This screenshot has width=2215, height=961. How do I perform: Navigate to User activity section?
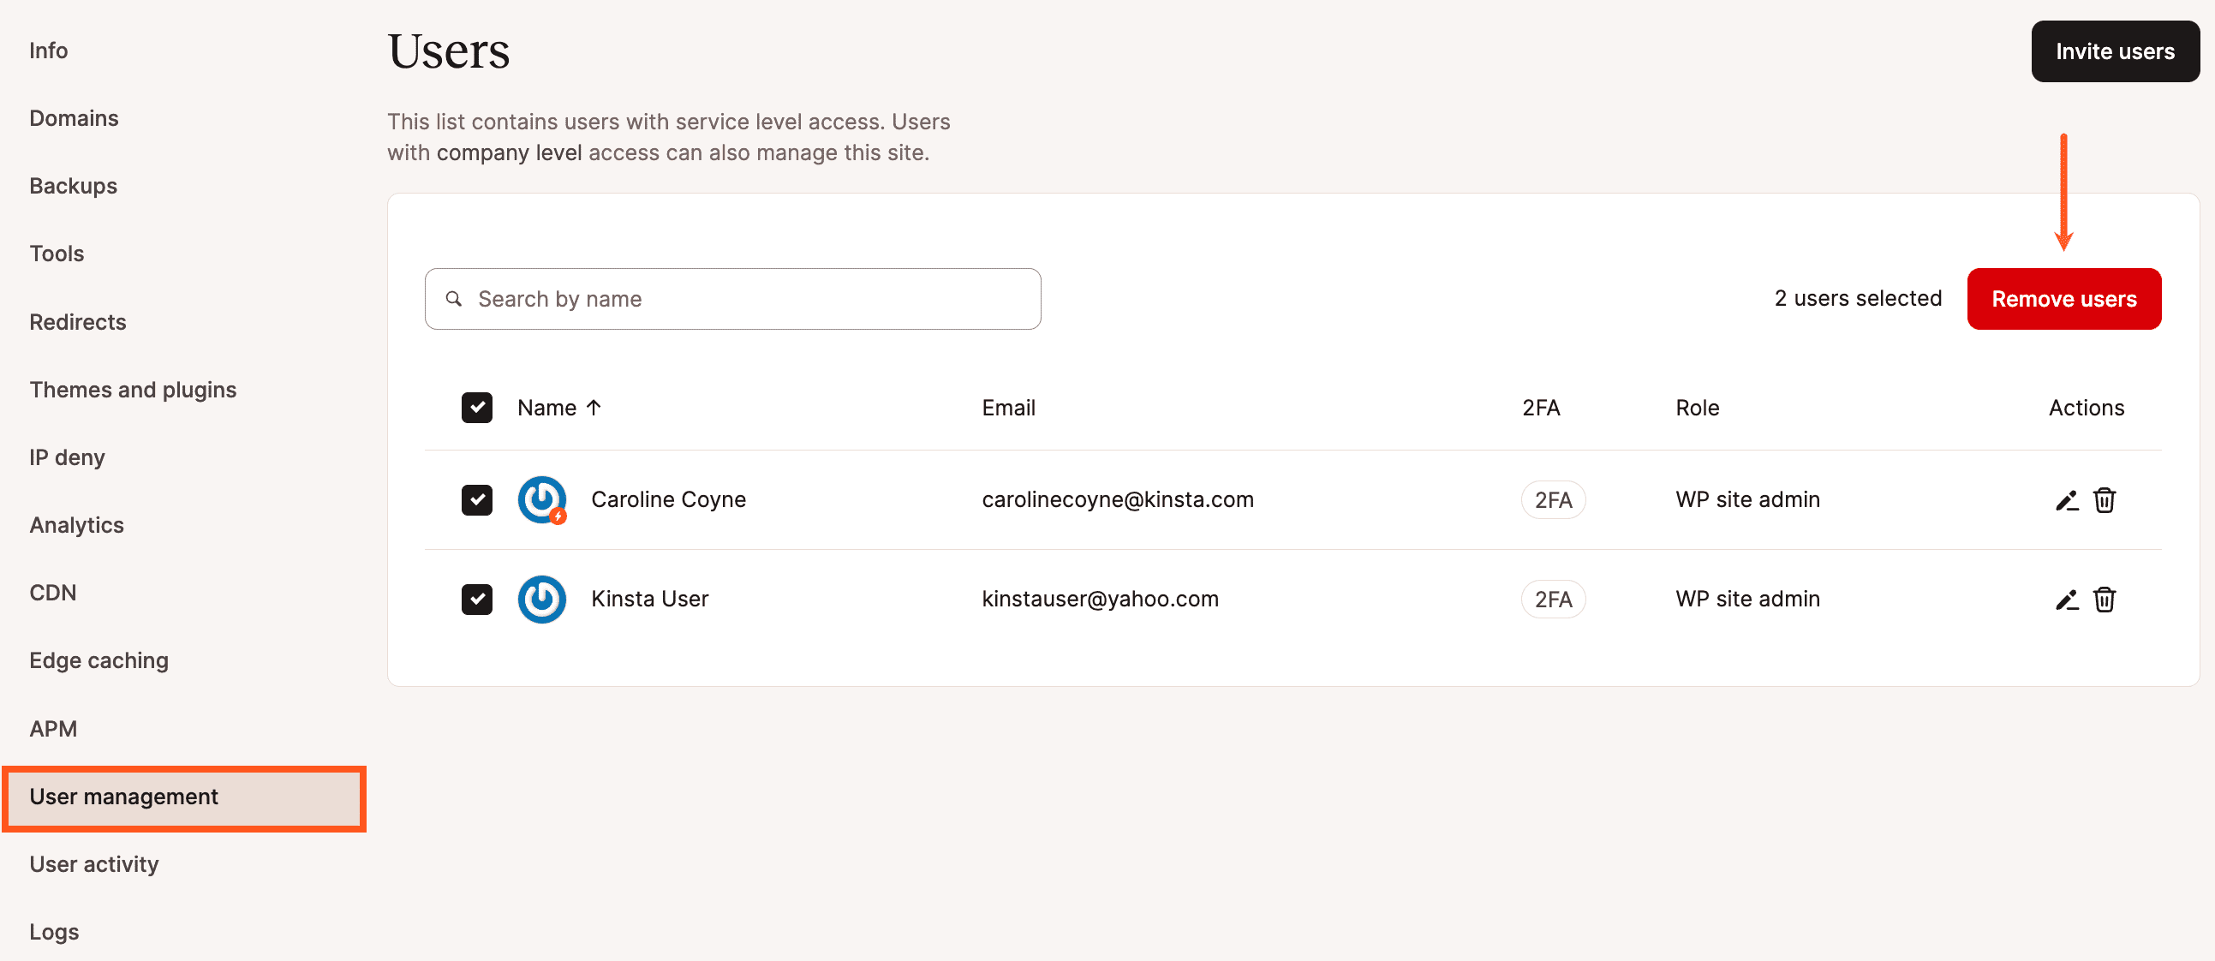94,863
